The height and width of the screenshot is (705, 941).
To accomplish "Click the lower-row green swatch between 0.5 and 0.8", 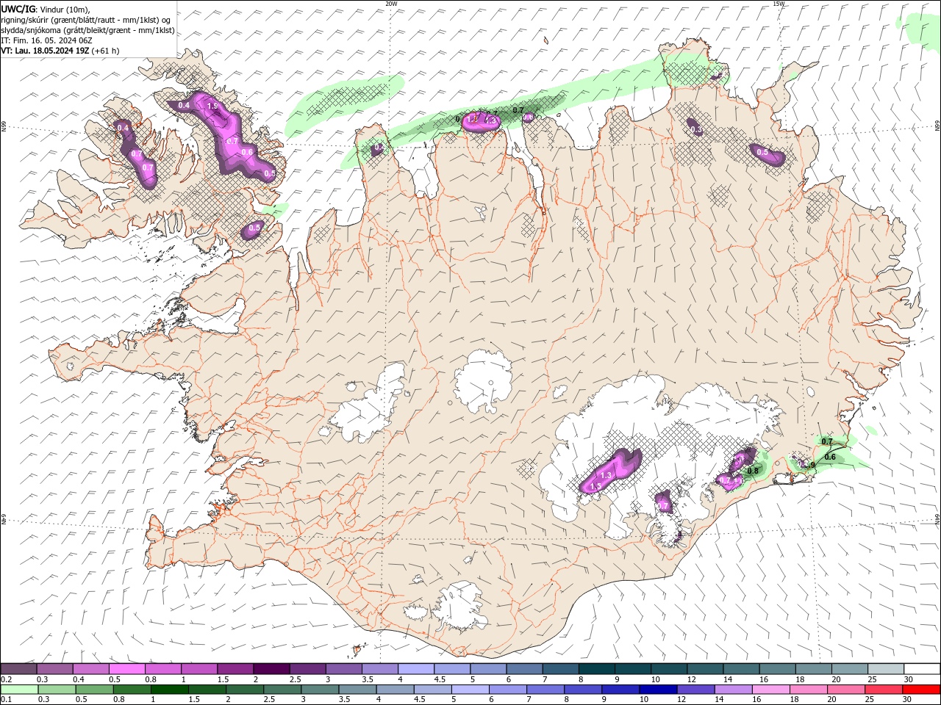I will pos(95,690).
